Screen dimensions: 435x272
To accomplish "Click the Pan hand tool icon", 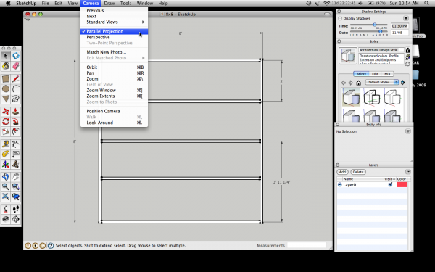I will [16, 177].
